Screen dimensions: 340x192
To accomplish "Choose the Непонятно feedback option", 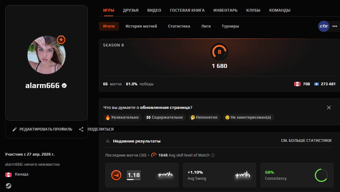I will [204, 117].
